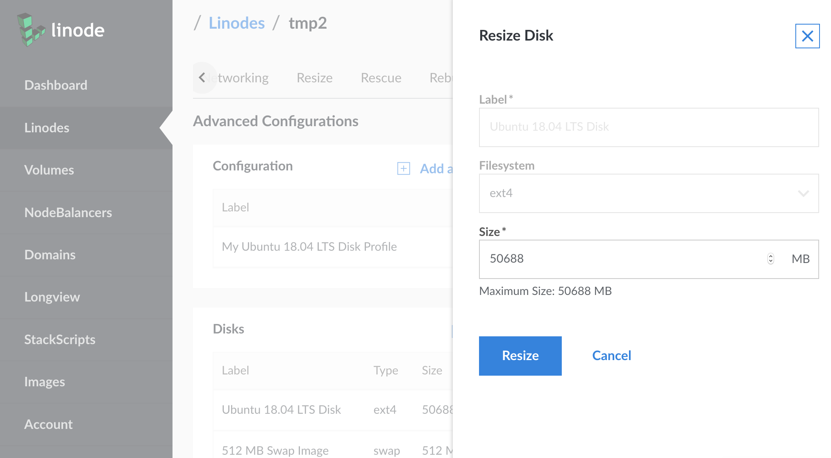Switch to the Rescue tab

coord(381,78)
